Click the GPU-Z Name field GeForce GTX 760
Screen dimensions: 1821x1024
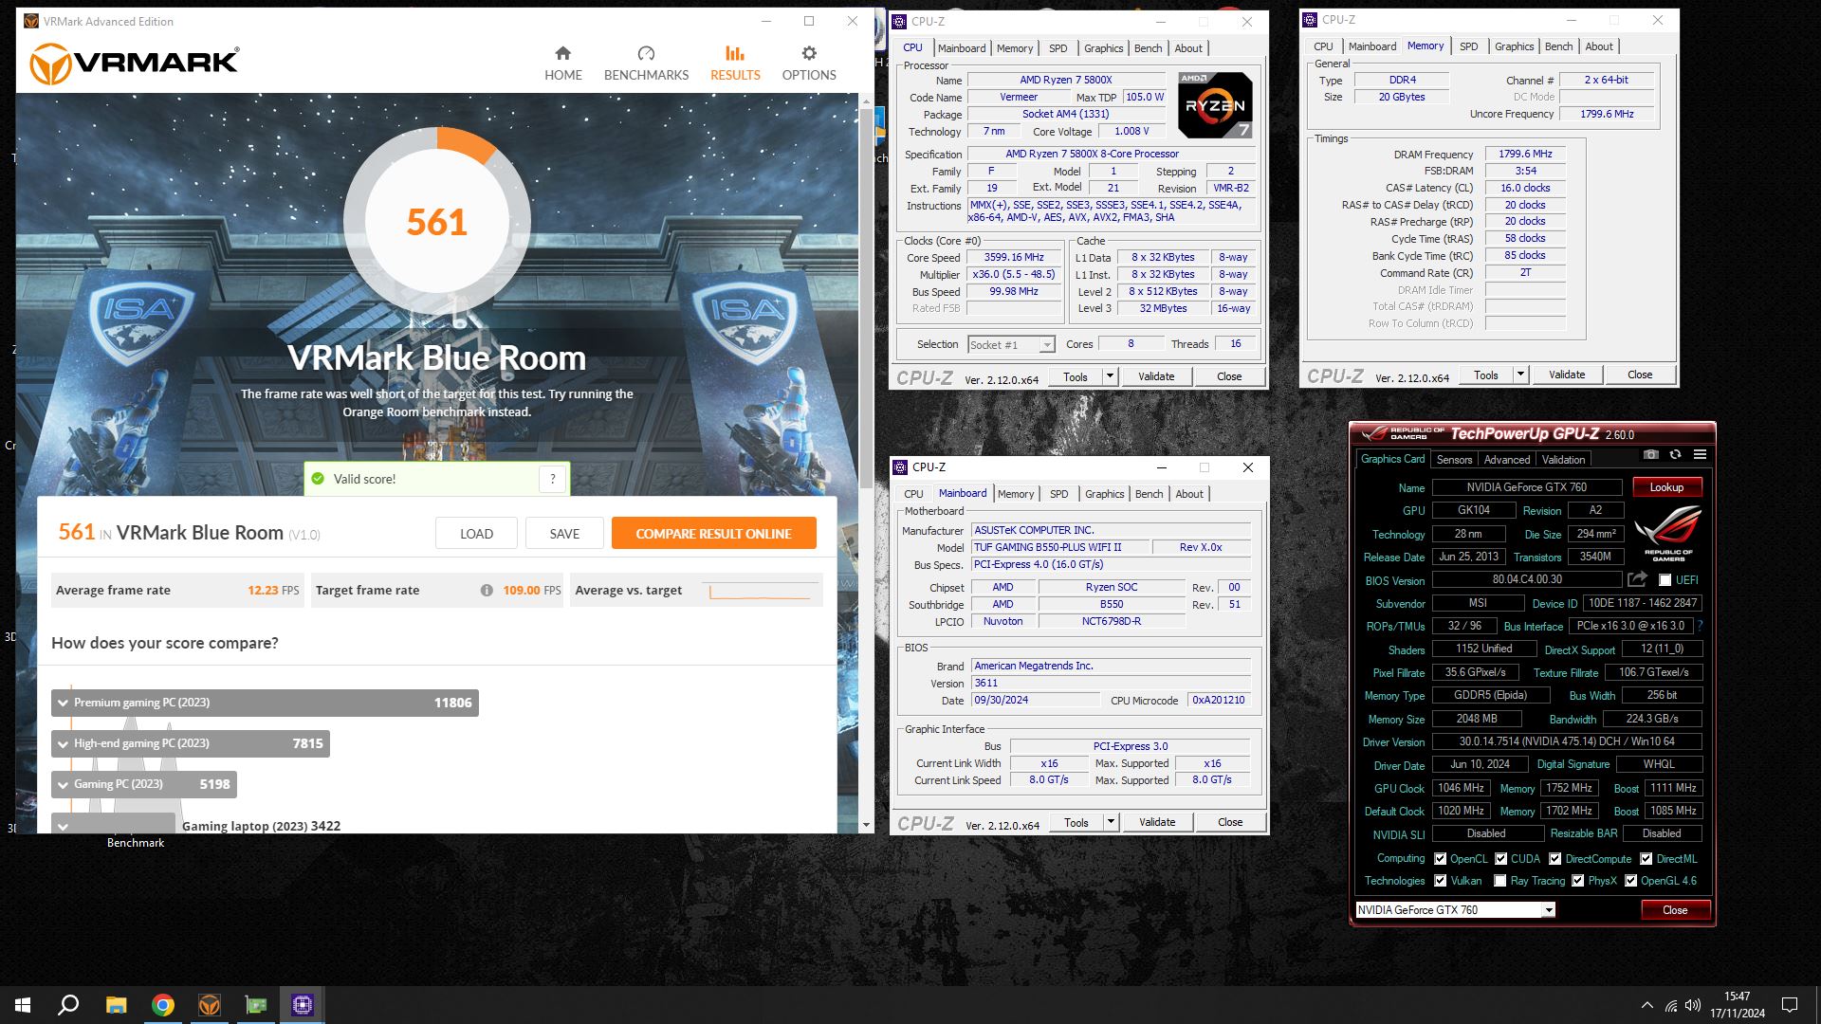(1526, 487)
